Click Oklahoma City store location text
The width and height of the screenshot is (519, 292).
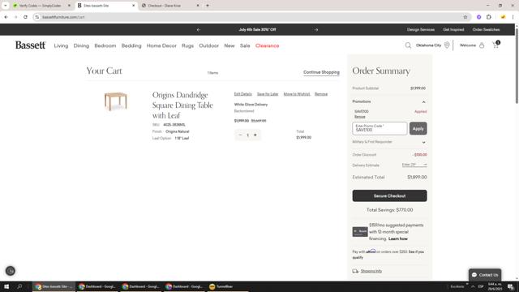429,45
